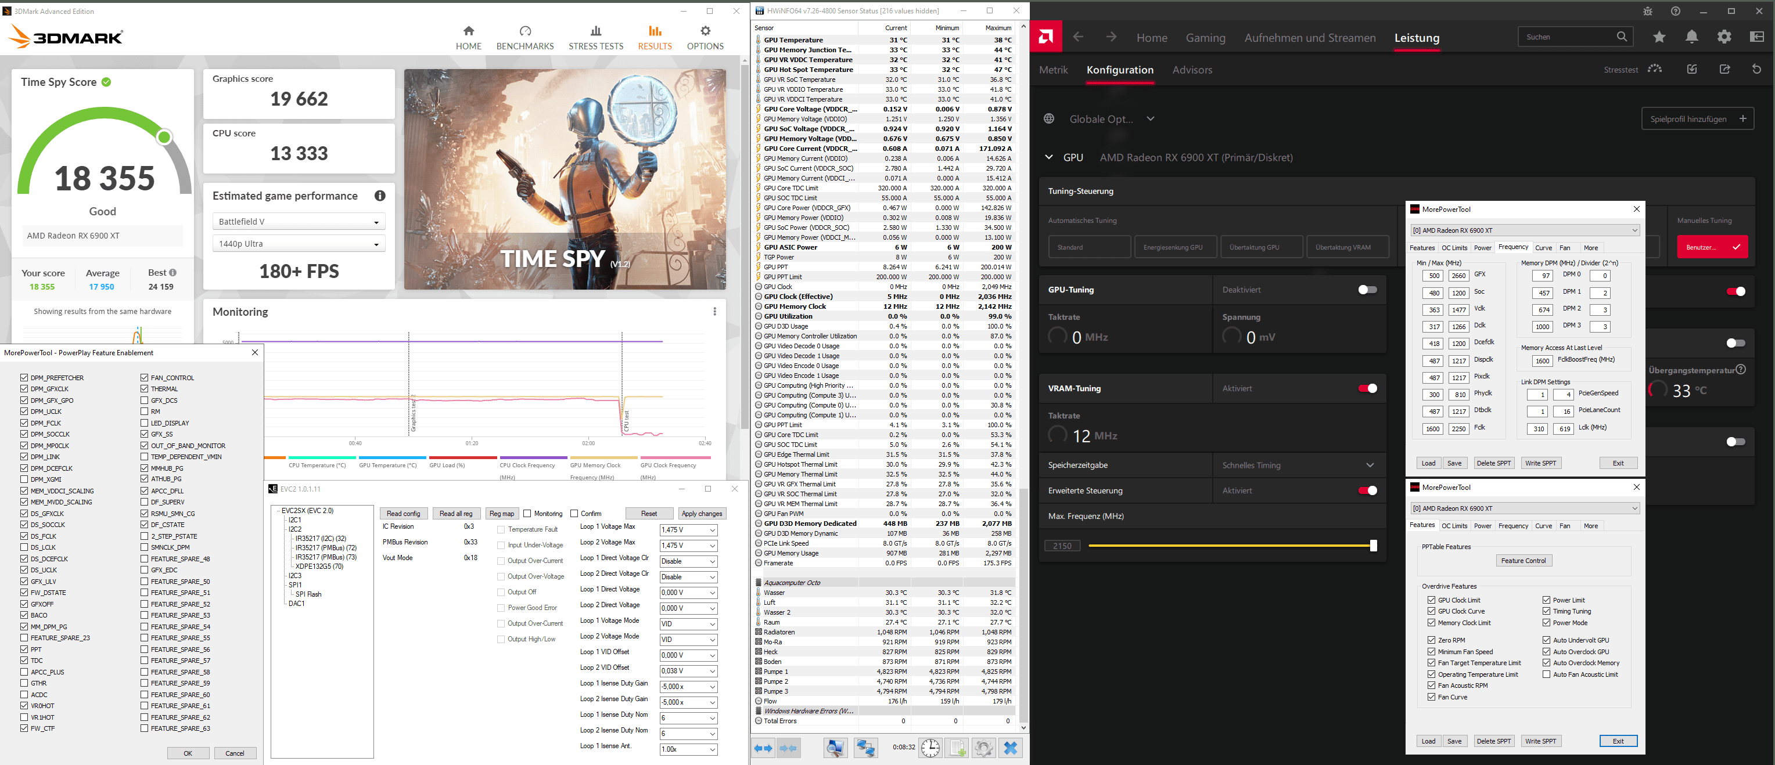The height and width of the screenshot is (765, 1775).
Task: Open upper MorePowerTool GPU selection dropdown
Action: [x=1525, y=230]
